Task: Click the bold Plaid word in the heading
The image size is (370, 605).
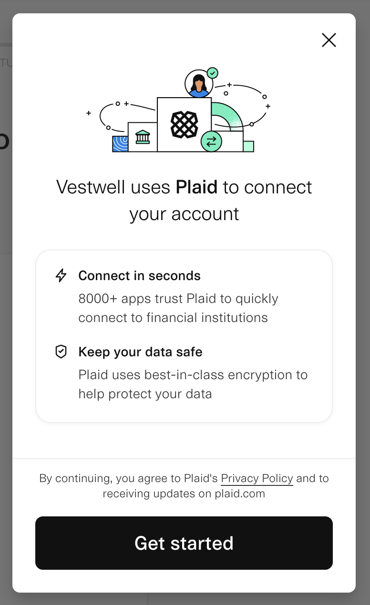Action: (197, 187)
